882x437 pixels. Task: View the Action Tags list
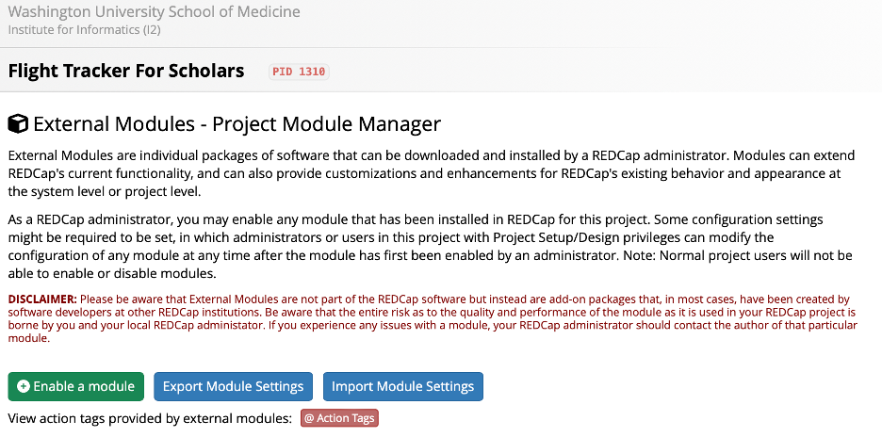point(340,418)
